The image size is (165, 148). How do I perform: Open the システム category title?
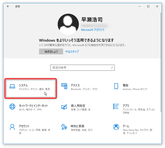(23, 85)
